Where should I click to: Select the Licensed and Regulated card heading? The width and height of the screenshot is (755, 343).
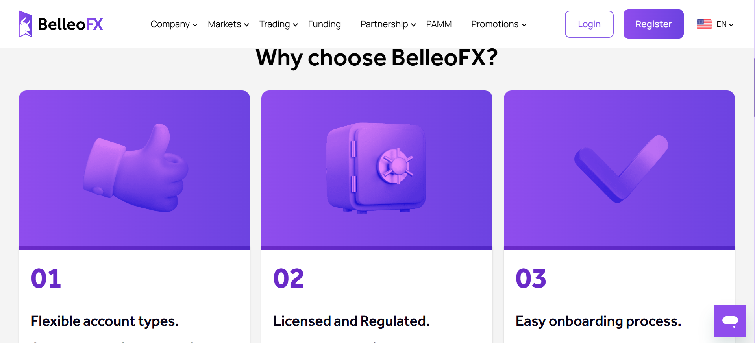[351, 321]
